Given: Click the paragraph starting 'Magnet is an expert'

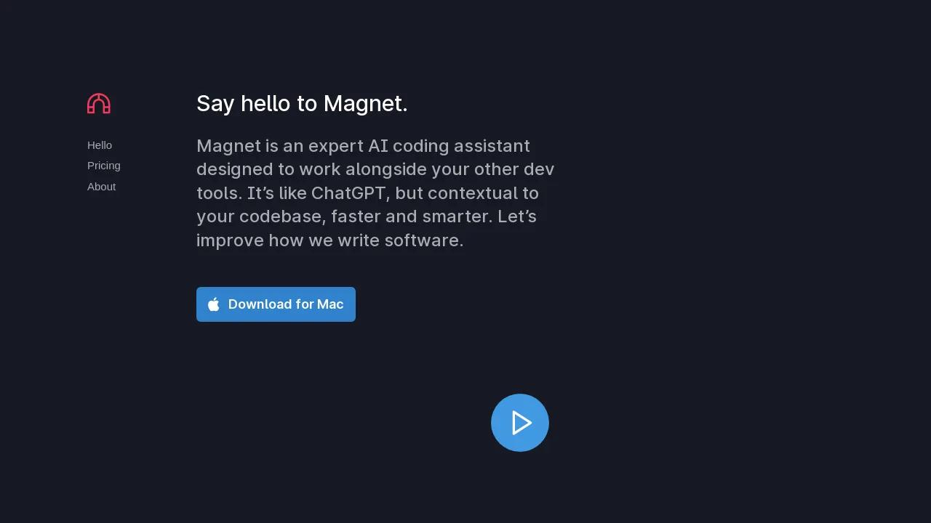Looking at the screenshot, I should (x=375, y=193).
